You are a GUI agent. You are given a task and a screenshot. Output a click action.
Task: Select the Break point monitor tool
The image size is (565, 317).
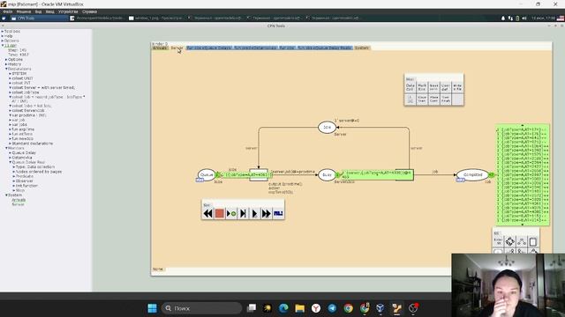[433, 87]
